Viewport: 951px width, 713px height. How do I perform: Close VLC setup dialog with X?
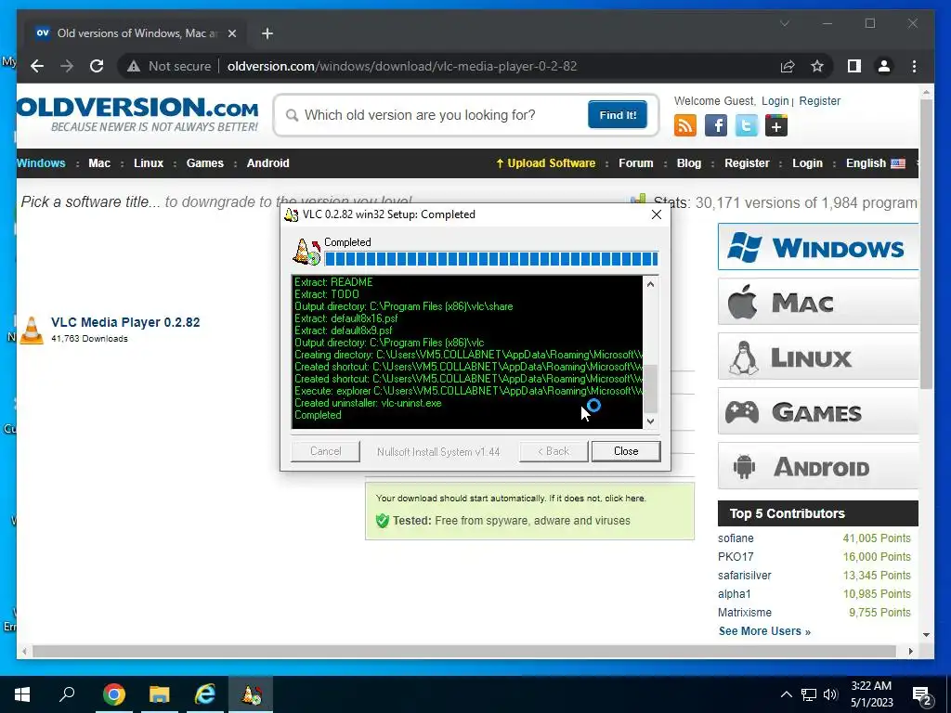(657, 214)
